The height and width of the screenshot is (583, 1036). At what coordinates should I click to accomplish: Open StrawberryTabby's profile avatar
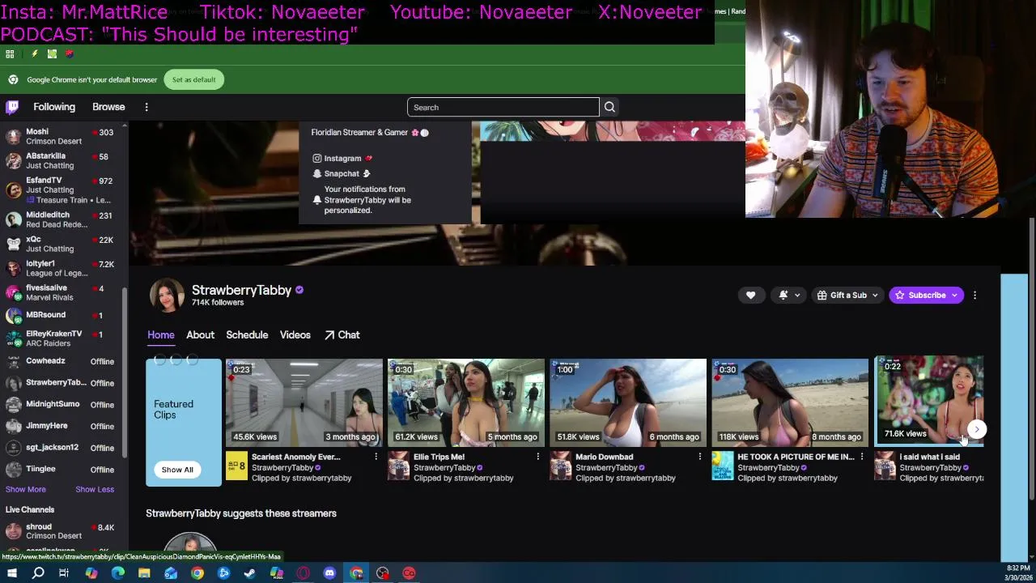167,296
